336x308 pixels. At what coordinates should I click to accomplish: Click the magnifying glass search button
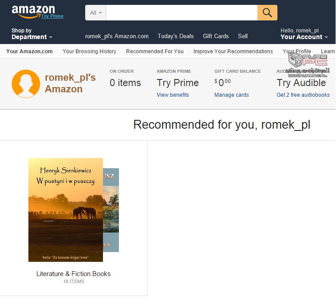[267, 13]
